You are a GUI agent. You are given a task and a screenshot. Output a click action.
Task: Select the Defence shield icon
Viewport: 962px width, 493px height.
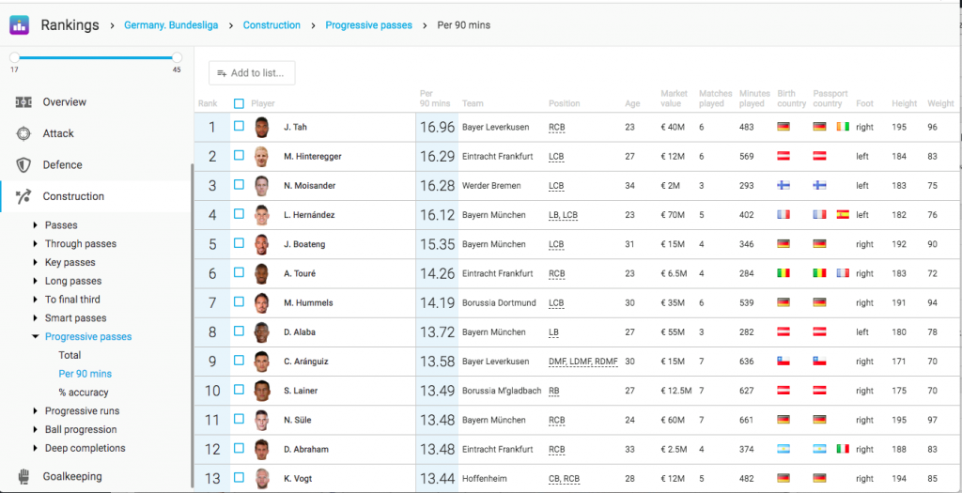click(23, 165)
